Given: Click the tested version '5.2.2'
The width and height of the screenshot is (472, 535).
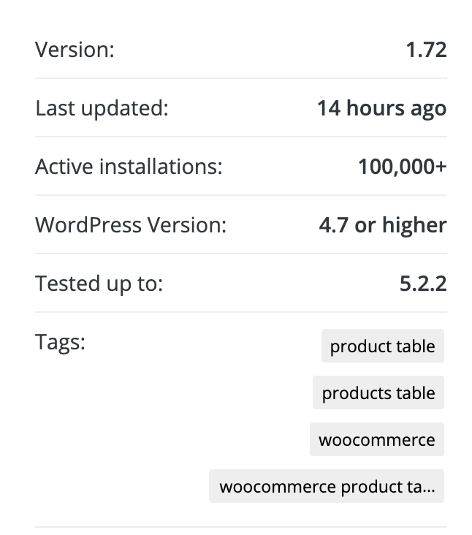Looking at the screenshot, I should [x=423, y=284].
